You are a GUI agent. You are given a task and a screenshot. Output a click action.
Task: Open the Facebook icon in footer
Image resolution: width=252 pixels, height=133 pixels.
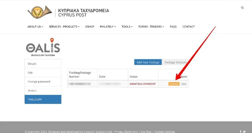point(241,131)
